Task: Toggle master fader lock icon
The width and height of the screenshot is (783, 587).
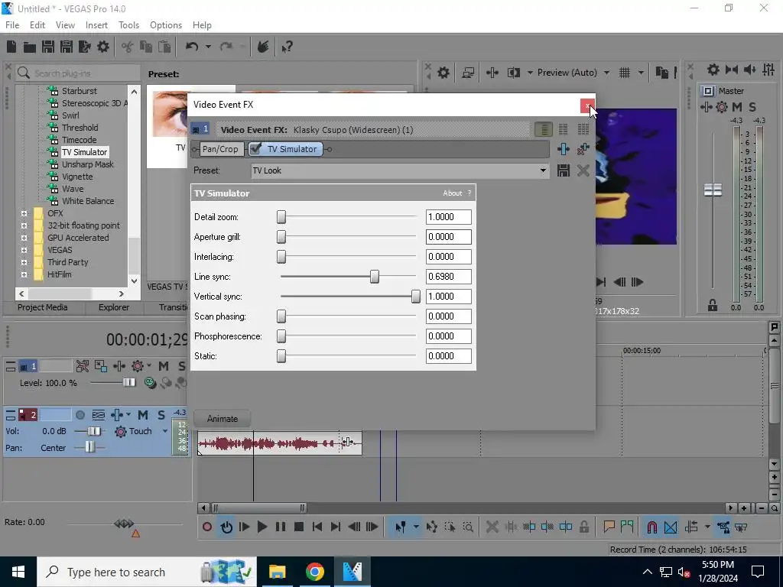Action: click(x=713, y=305)
